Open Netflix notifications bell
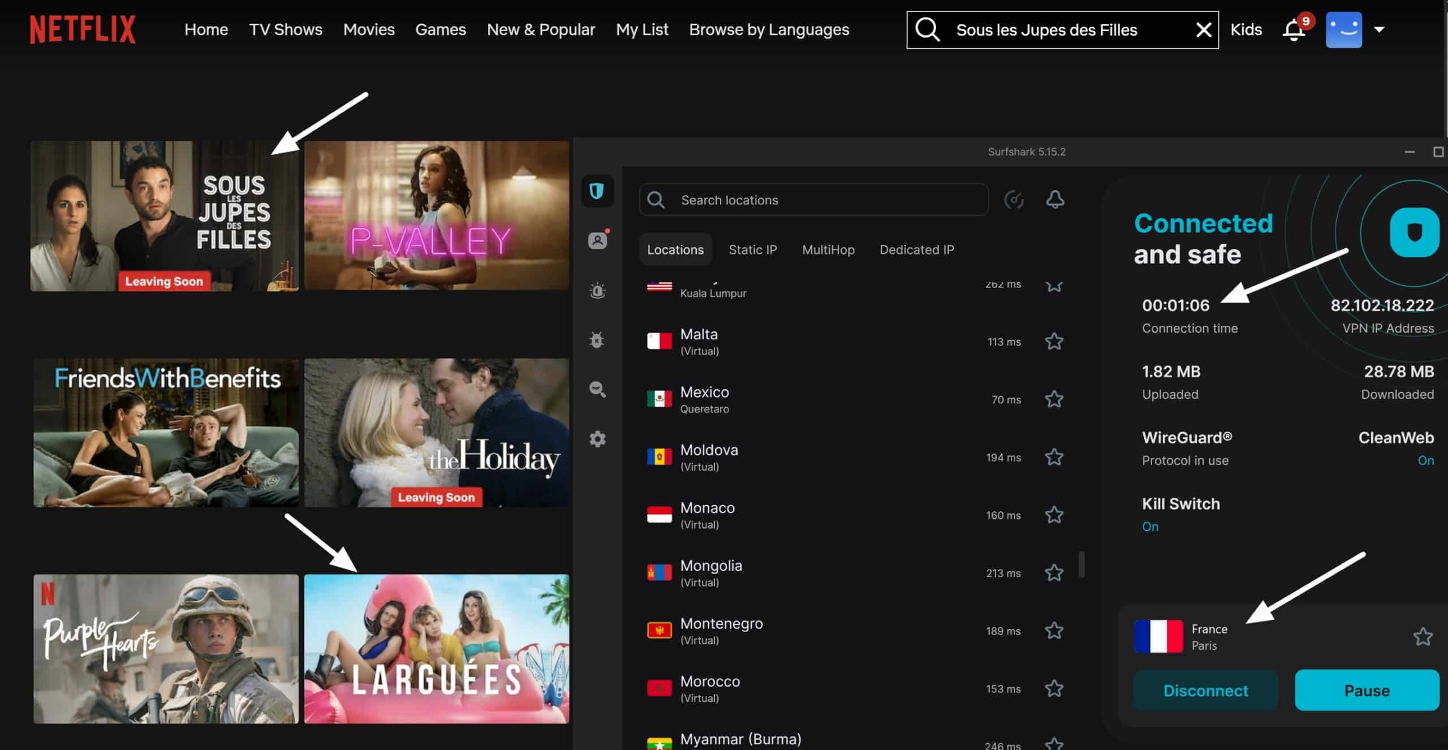 1294,29
